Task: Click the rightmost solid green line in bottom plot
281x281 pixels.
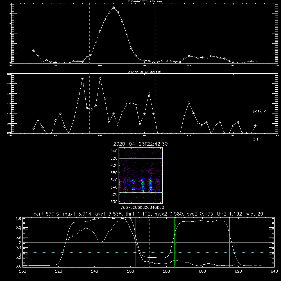Action: click(229, 242)
